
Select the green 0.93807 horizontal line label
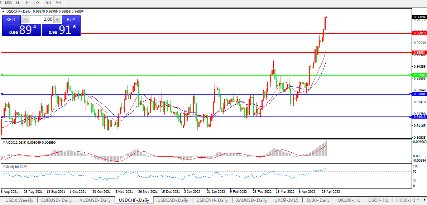pos(419,75)
